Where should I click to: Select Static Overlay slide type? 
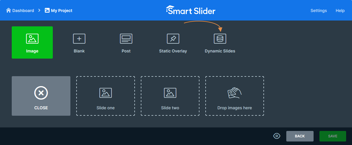tap(173, 42)
